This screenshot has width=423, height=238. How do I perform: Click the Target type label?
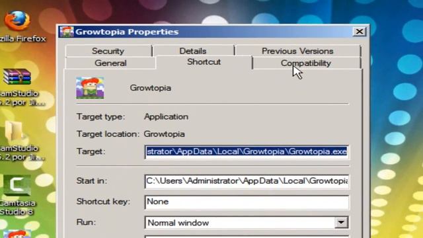pos(101,116)
